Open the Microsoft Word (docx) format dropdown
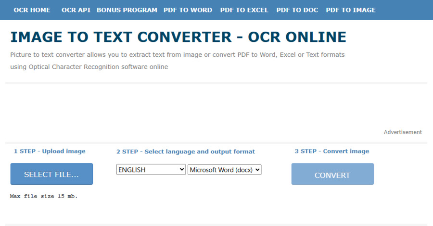This screenshot has width=433, height=226. (x=225, y=170)
